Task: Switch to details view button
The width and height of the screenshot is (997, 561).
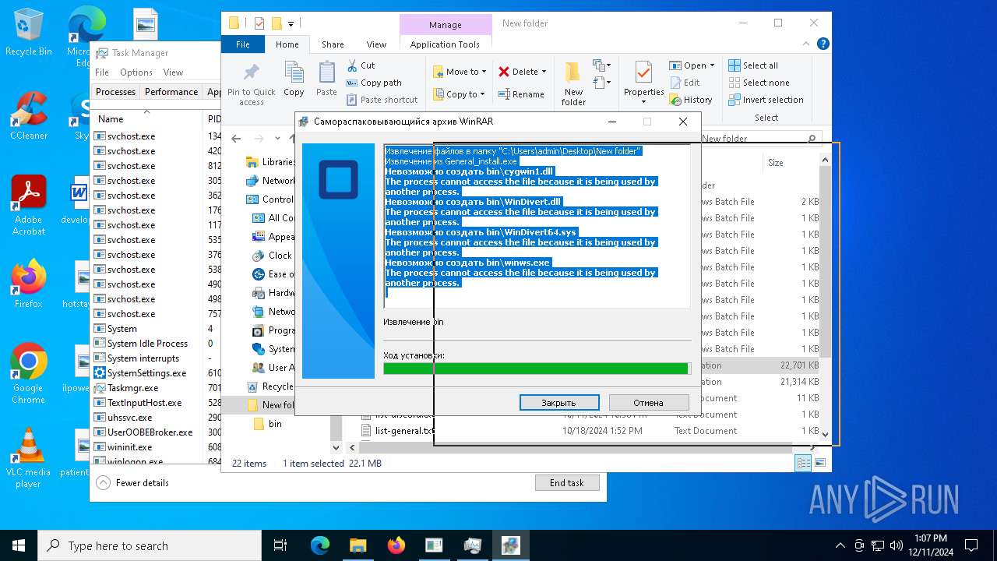Action: click(803, 463)
